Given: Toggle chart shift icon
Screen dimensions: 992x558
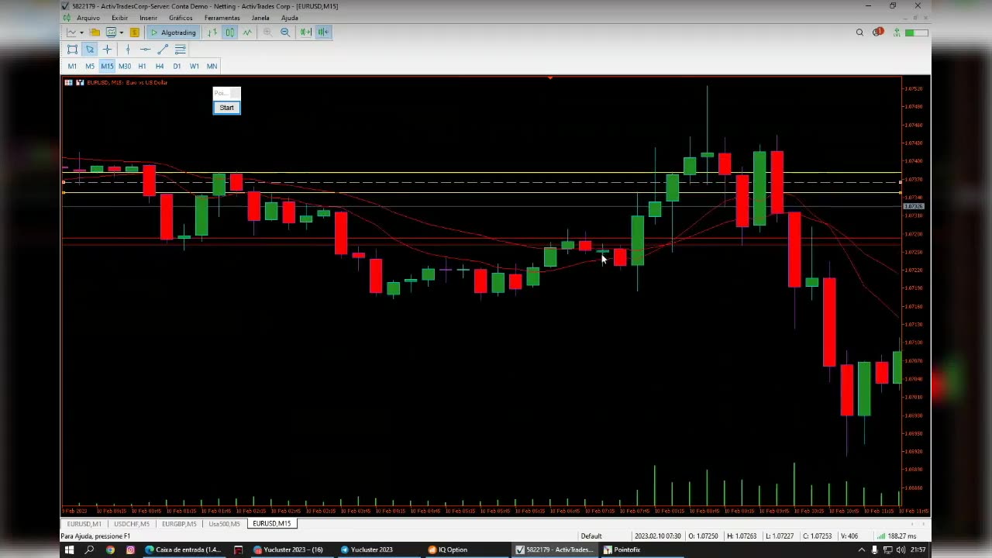Looking at the screenshot, I should pyautogui.click(x=323, y=33).
